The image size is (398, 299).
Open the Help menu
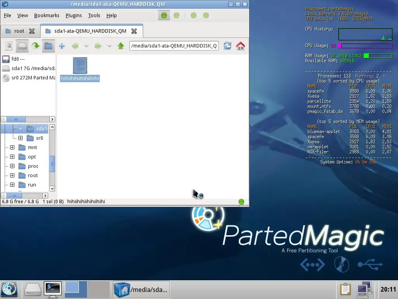tap(112, 16)
